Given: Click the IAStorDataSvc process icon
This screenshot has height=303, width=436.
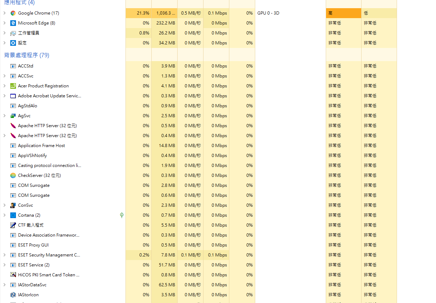Looking at the screenshot, I should 13,285.
